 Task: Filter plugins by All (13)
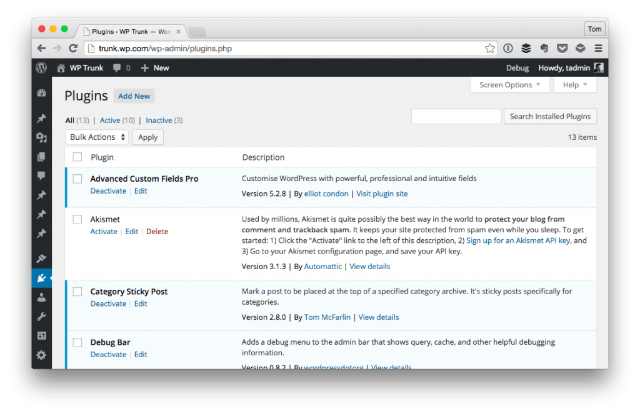tap(77, 121)
